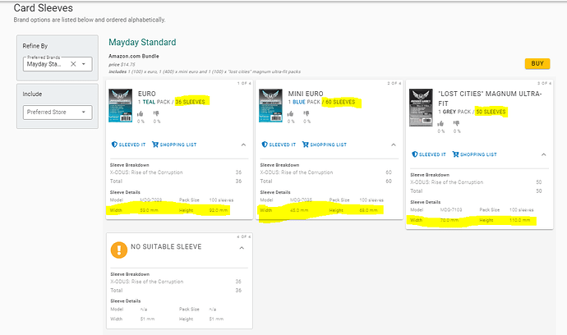The height and width of the screenshot is (335, 567).
Task: Click the 'LOST CITIES' MAGNUM ULTRA-FIT title
Action: tap(490, 99)
